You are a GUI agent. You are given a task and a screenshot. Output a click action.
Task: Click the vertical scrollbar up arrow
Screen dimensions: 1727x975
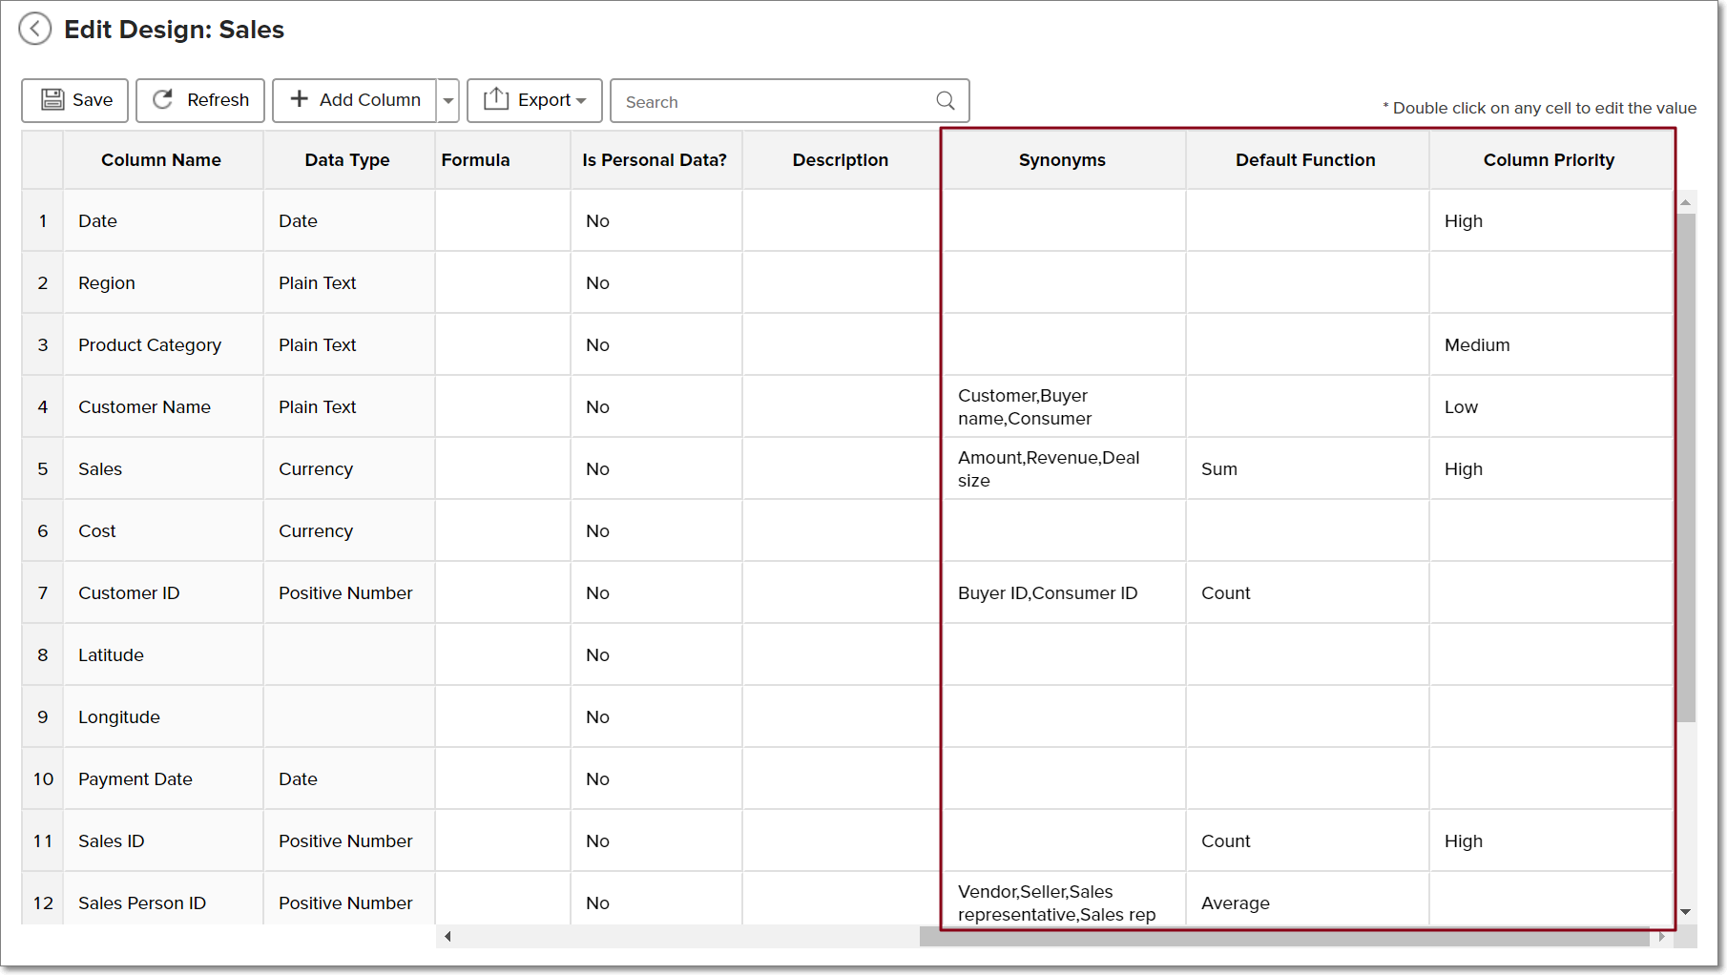pyautogui.click(x=1686, y=202)
